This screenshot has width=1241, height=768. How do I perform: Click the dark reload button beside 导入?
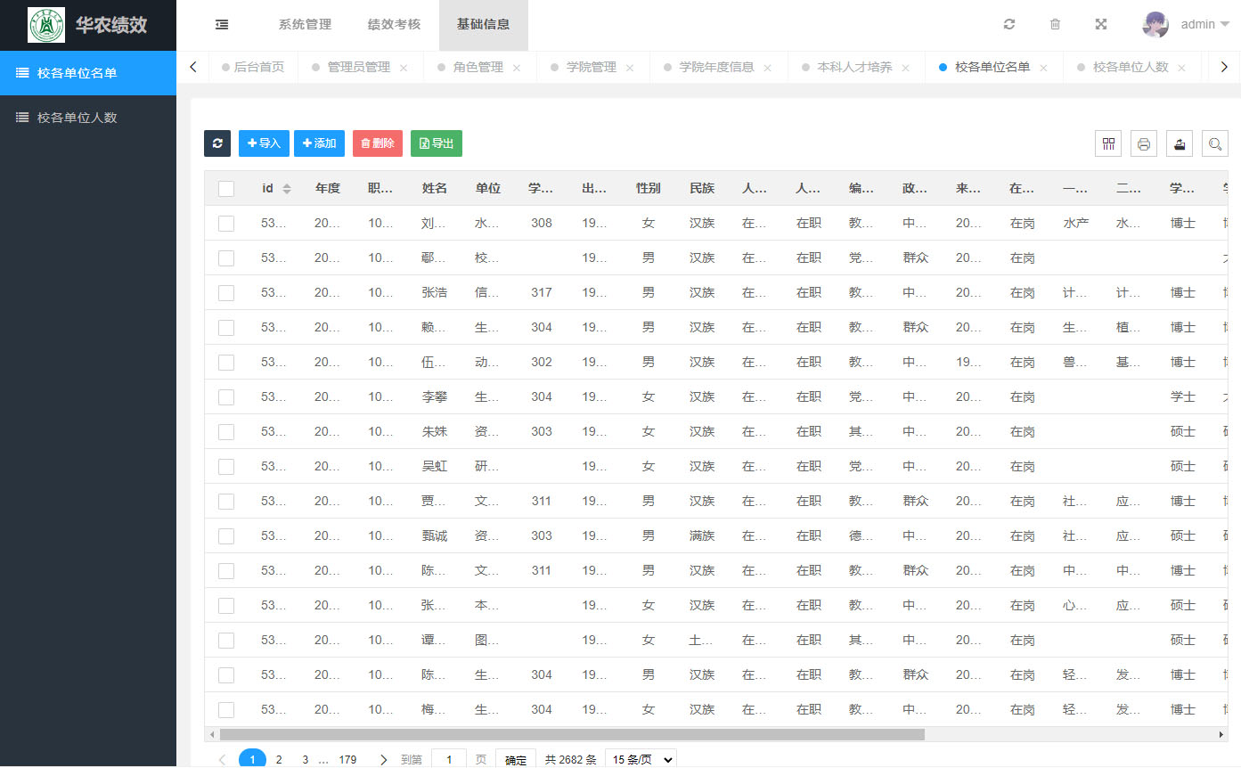[x=217, y=143]
